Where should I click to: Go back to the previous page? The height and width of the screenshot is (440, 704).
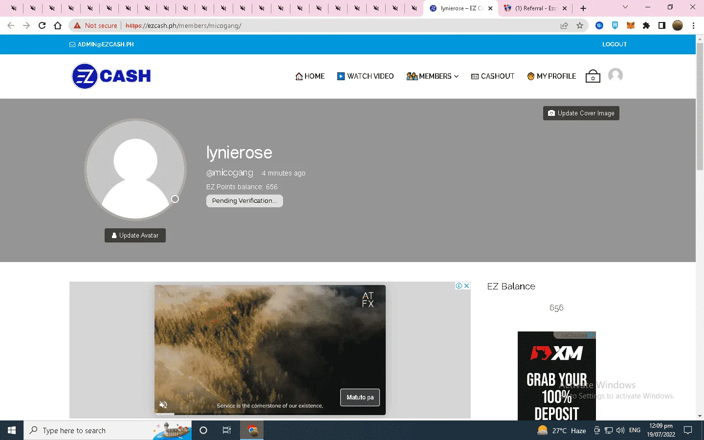[11, 25]
